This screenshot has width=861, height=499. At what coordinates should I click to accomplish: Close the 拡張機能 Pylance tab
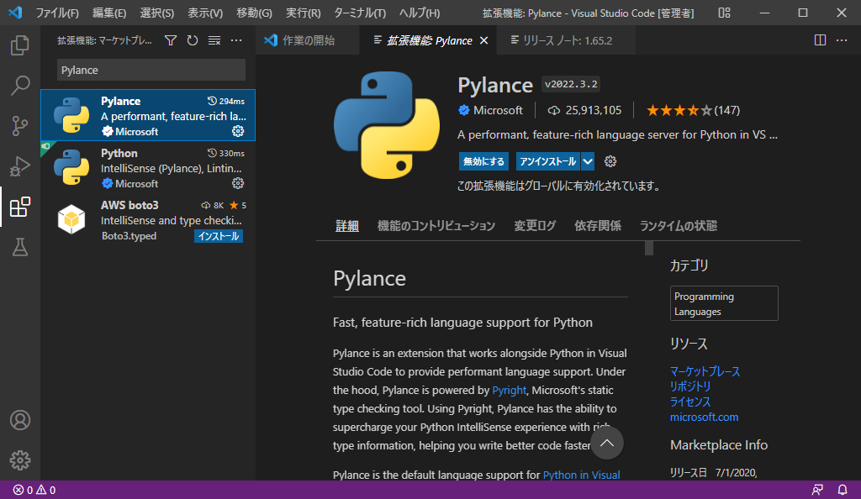point(483,40)
